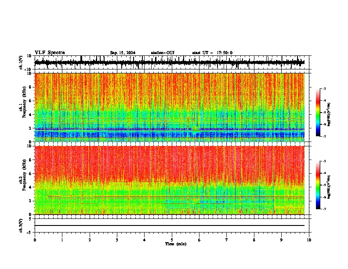The height and width of the screenshot is (269, 348).
Task: Click the "start UT = 17:50:0" text
Action: [212, 53]
